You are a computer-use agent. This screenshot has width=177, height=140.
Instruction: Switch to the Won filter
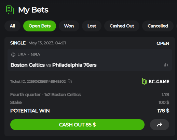click(69, 26)
